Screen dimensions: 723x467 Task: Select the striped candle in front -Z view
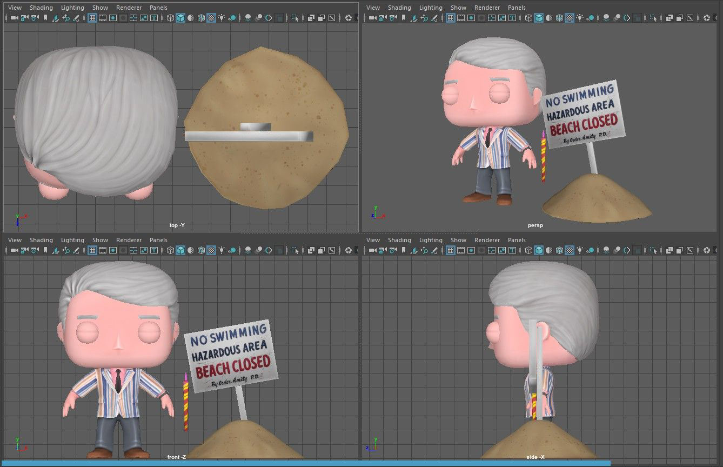[x=186, y=403]
